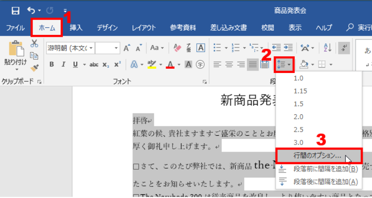Select the Format Painter brush

[x=34, y=68]
